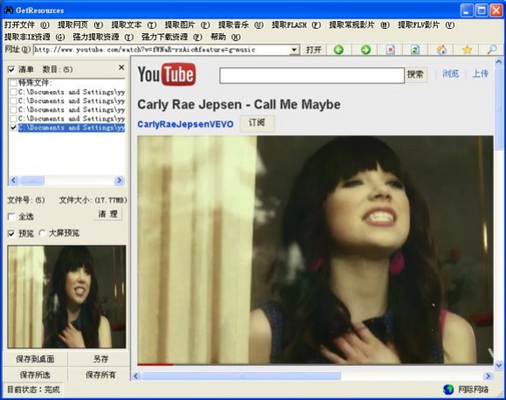Click the 保存所有 button
This screenshot has height=400, width=506.
[100, 375]
